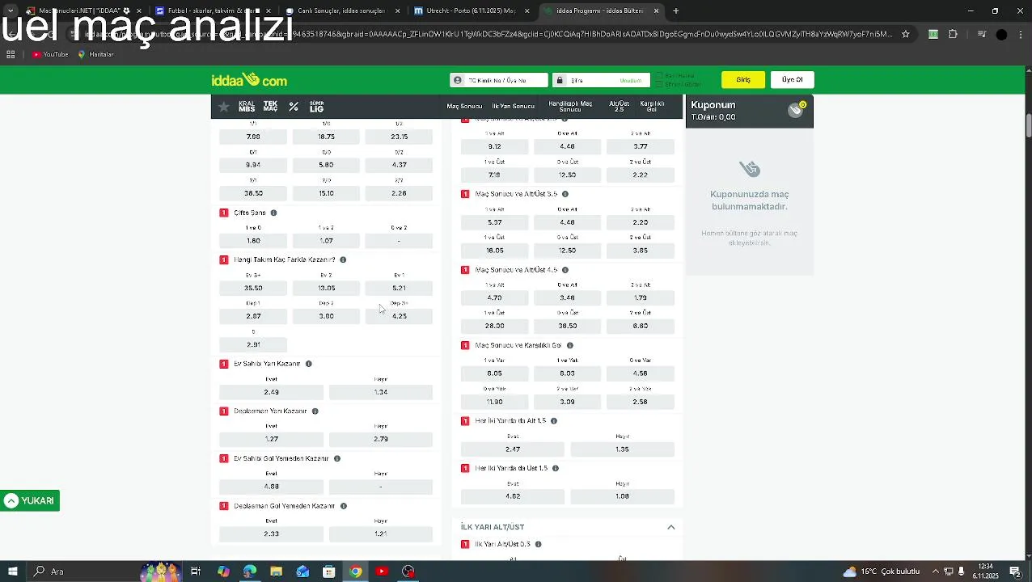This screenshot has height=582, width=1032.
Task: Switch to the Alt/Üst 2.5 tab
Action: (x=620, y=107)
